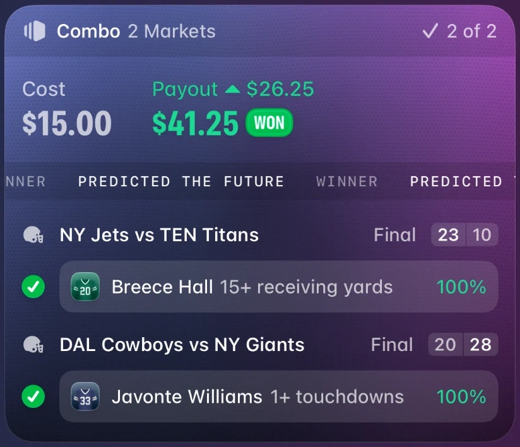Open the Breece Hall 15+ receiving yards row

(x=278, y=287)
